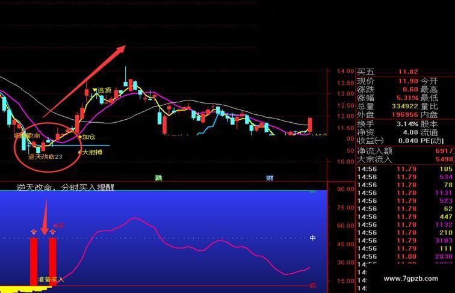Click the 现价 value 11.90
Screen dimensions: 455x293
click(408, 81)
